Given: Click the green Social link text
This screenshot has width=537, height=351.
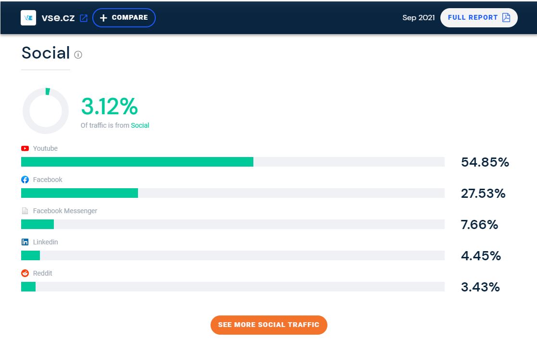Looking at the screenshot, I should (140, 125).
